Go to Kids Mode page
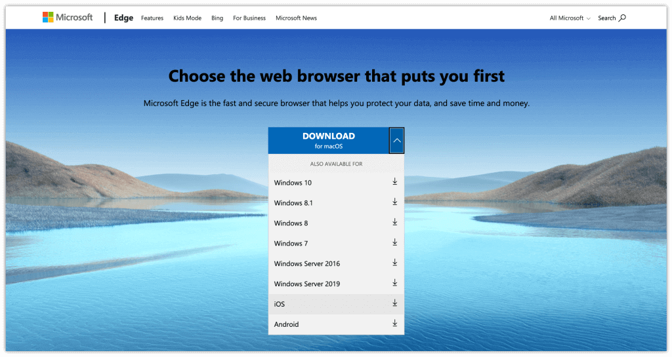The image size is (672, 357). coord(187,18)
